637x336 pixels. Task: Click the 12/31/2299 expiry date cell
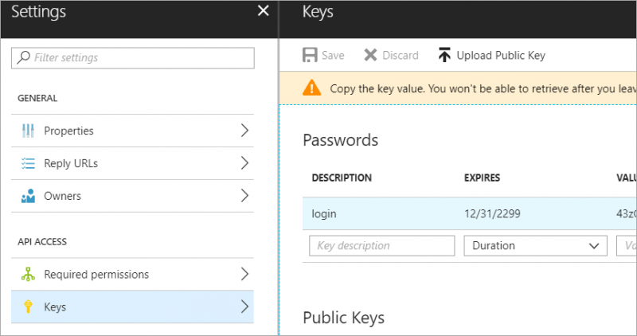coord(492,213)
